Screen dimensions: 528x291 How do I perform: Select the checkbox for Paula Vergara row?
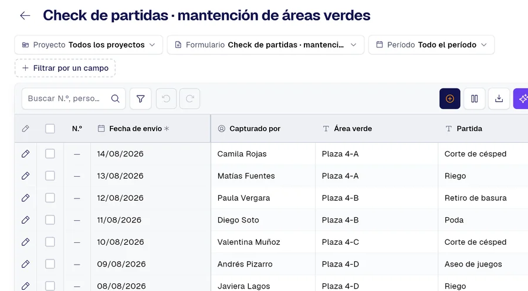pos(50,198)
